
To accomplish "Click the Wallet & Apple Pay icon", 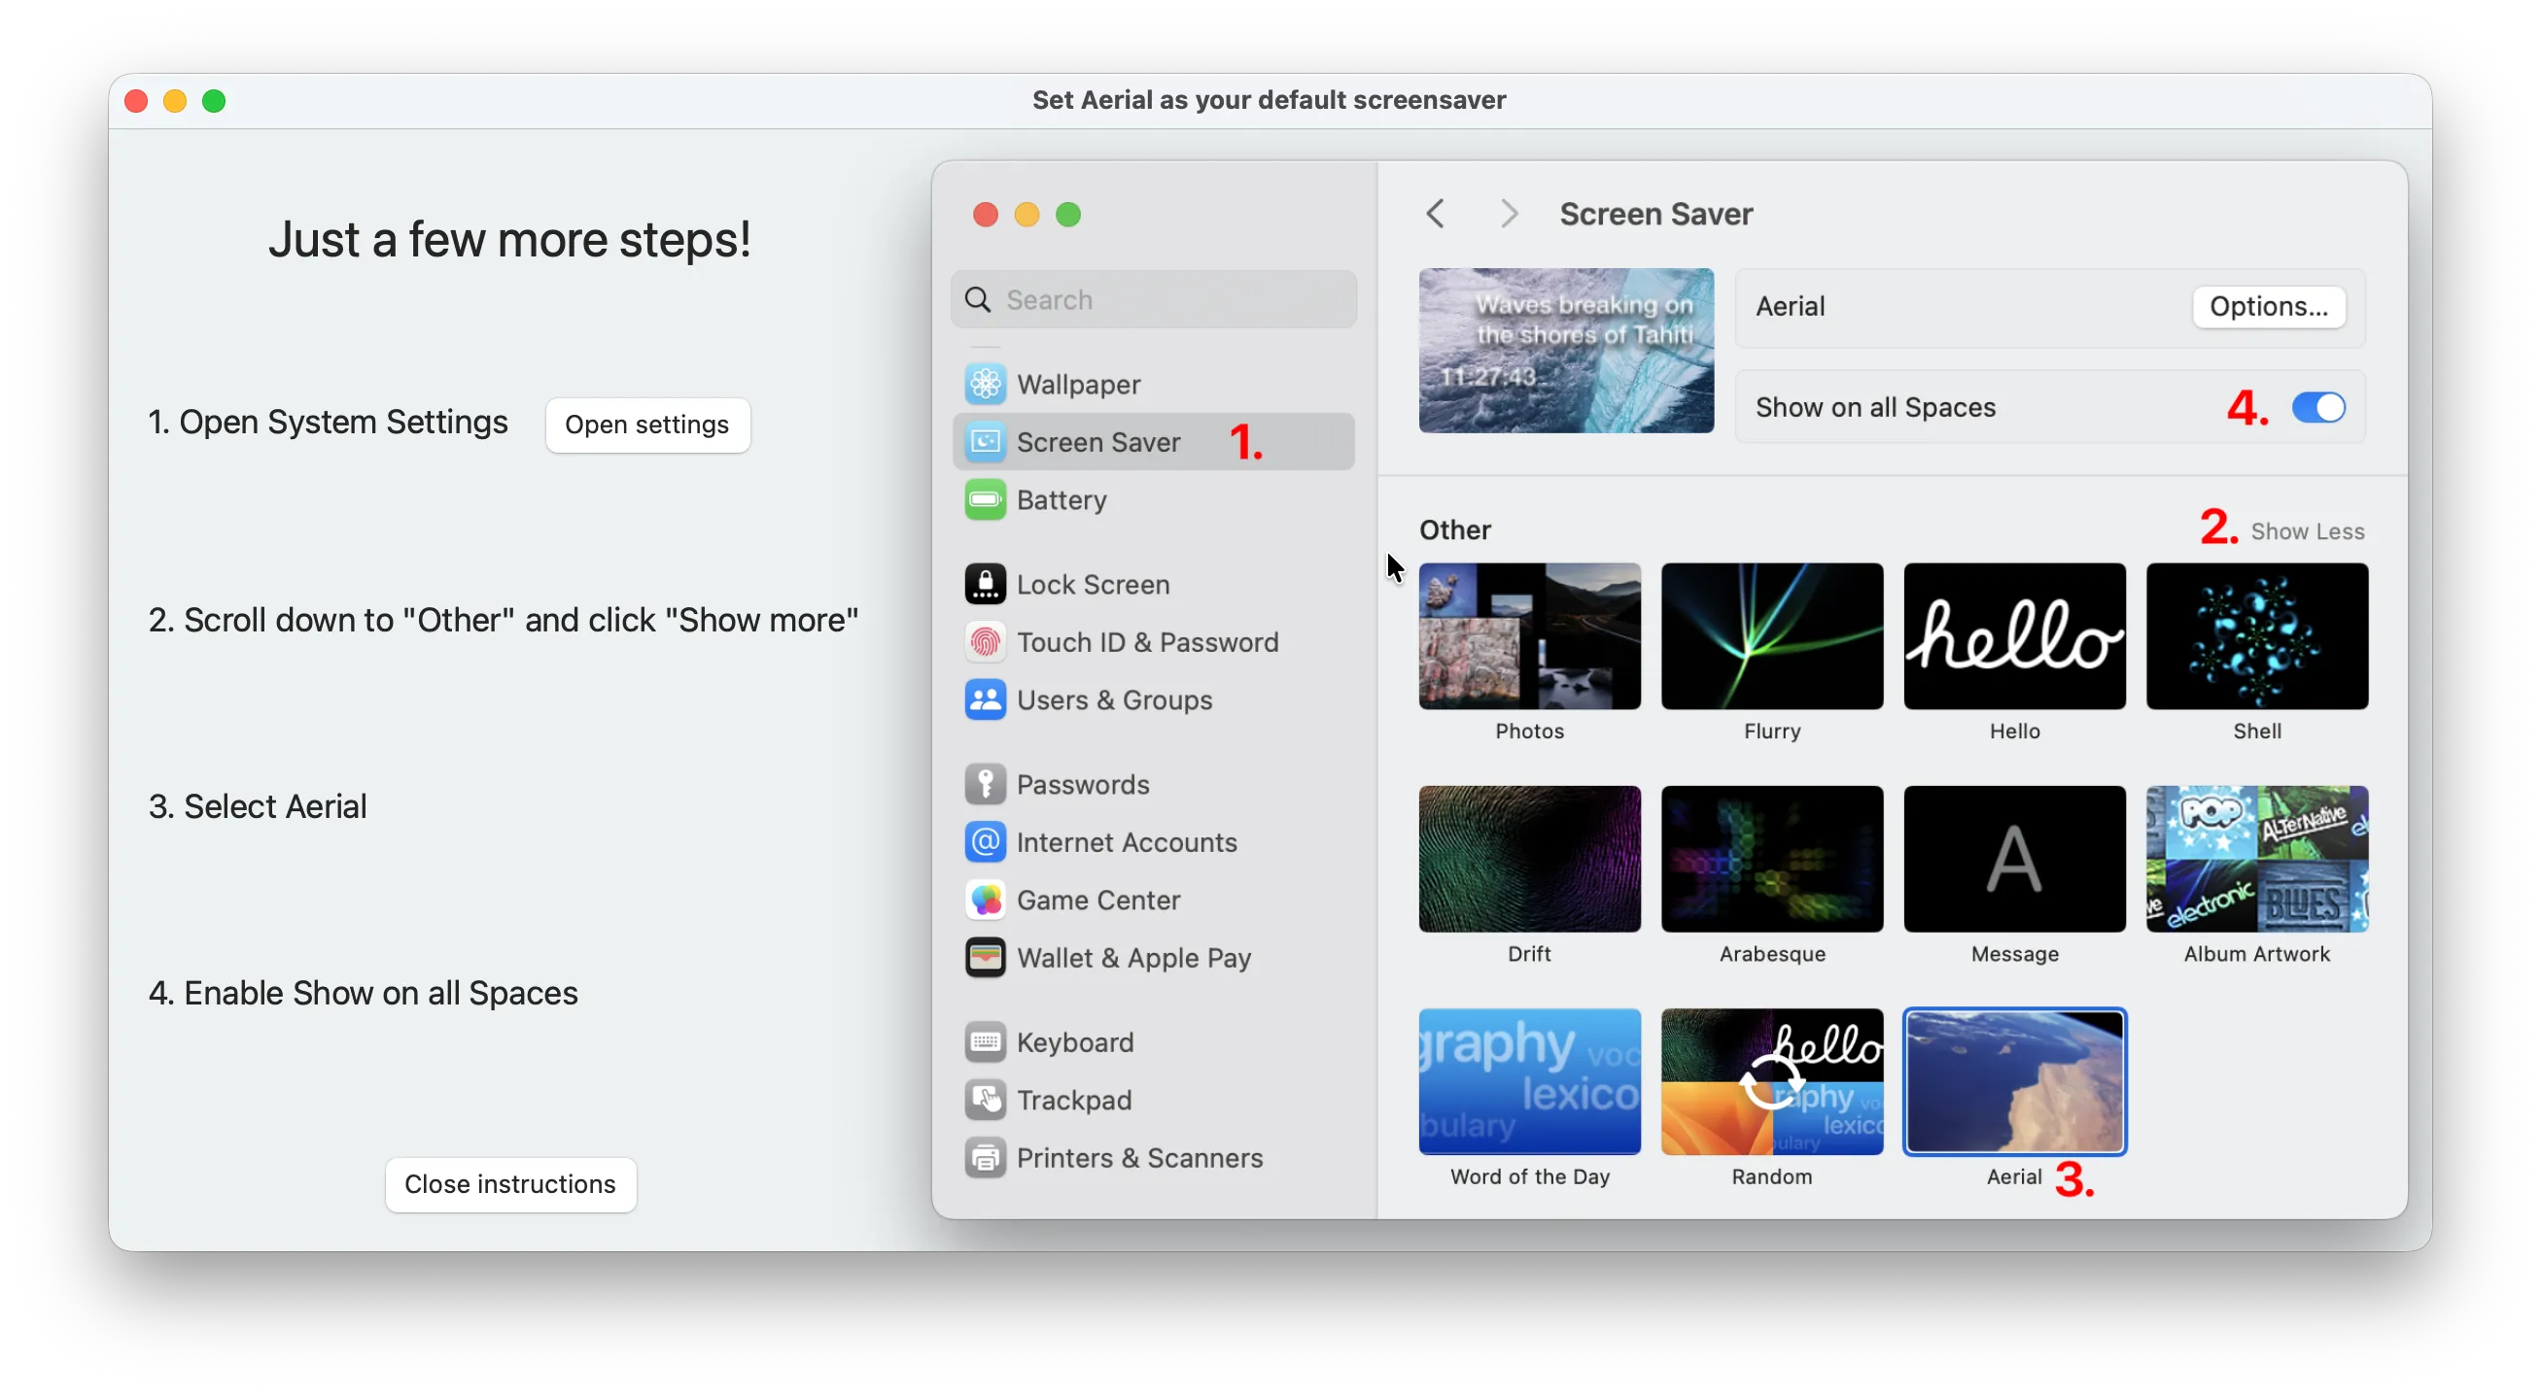I will 985,957.
